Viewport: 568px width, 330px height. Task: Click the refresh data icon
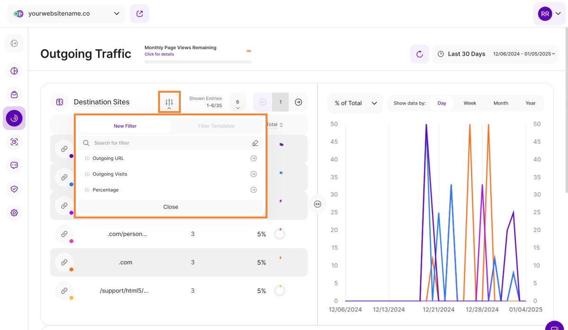pos(419,54)
